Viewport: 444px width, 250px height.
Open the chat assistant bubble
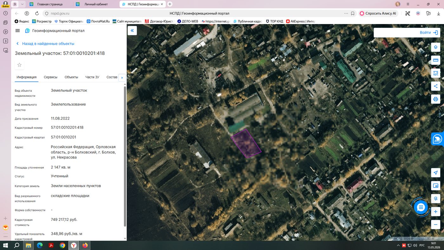[421, 207]
